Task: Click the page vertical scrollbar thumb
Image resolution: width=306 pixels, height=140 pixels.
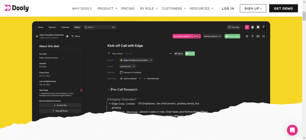Action: [304, 16]
